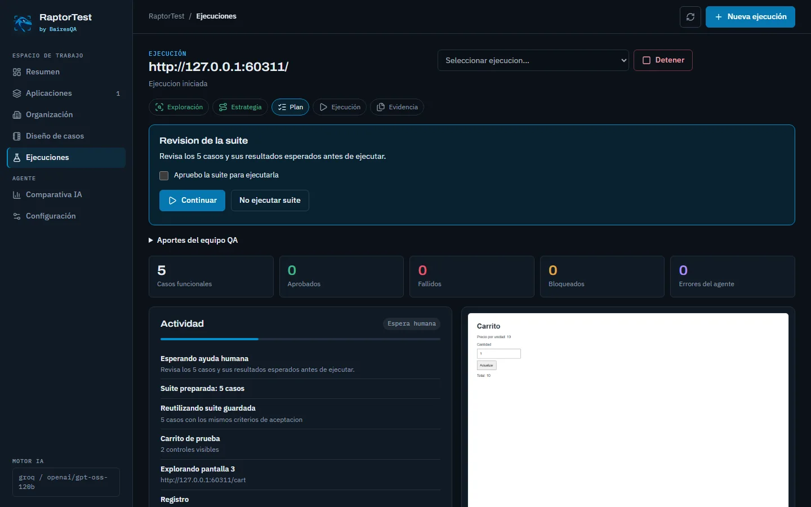This screenshot has width=811, height=507.
Task: Click the 'No ejecutar suite' button
Action: point(270,201)
